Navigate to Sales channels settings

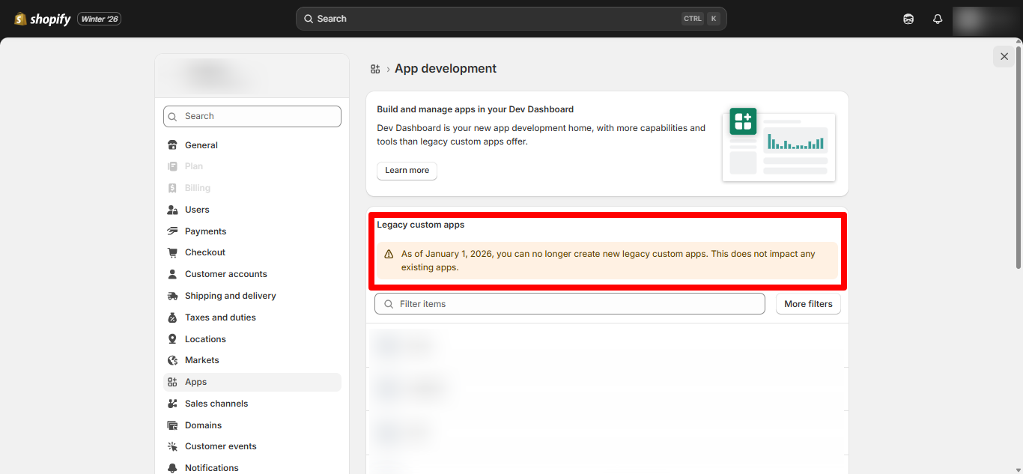point(216,403)
